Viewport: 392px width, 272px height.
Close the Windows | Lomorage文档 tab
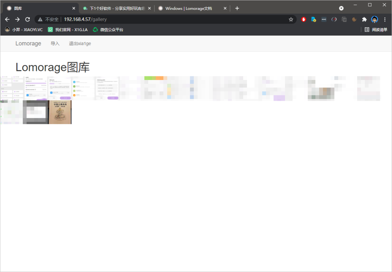pyautogui.click(x=225, y=8)
